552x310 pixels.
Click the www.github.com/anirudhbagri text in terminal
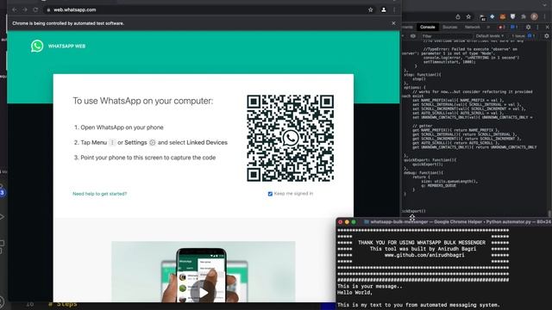424,255
